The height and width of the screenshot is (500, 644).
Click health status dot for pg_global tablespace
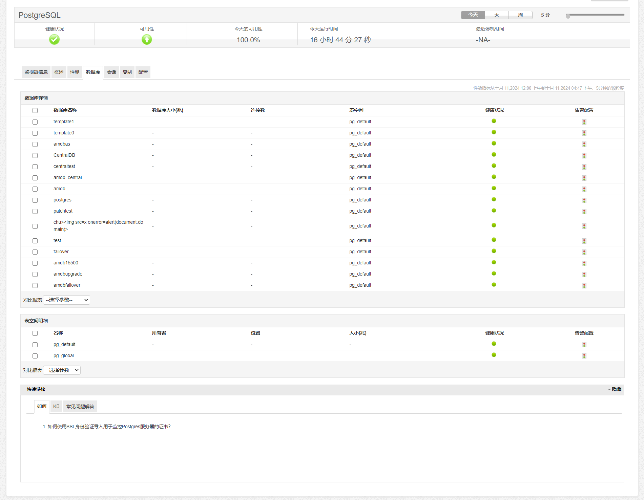tap(494, 355)
